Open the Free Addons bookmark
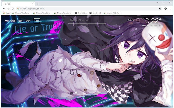This screenshot has width=174, height=108. (x=81, y=13)
